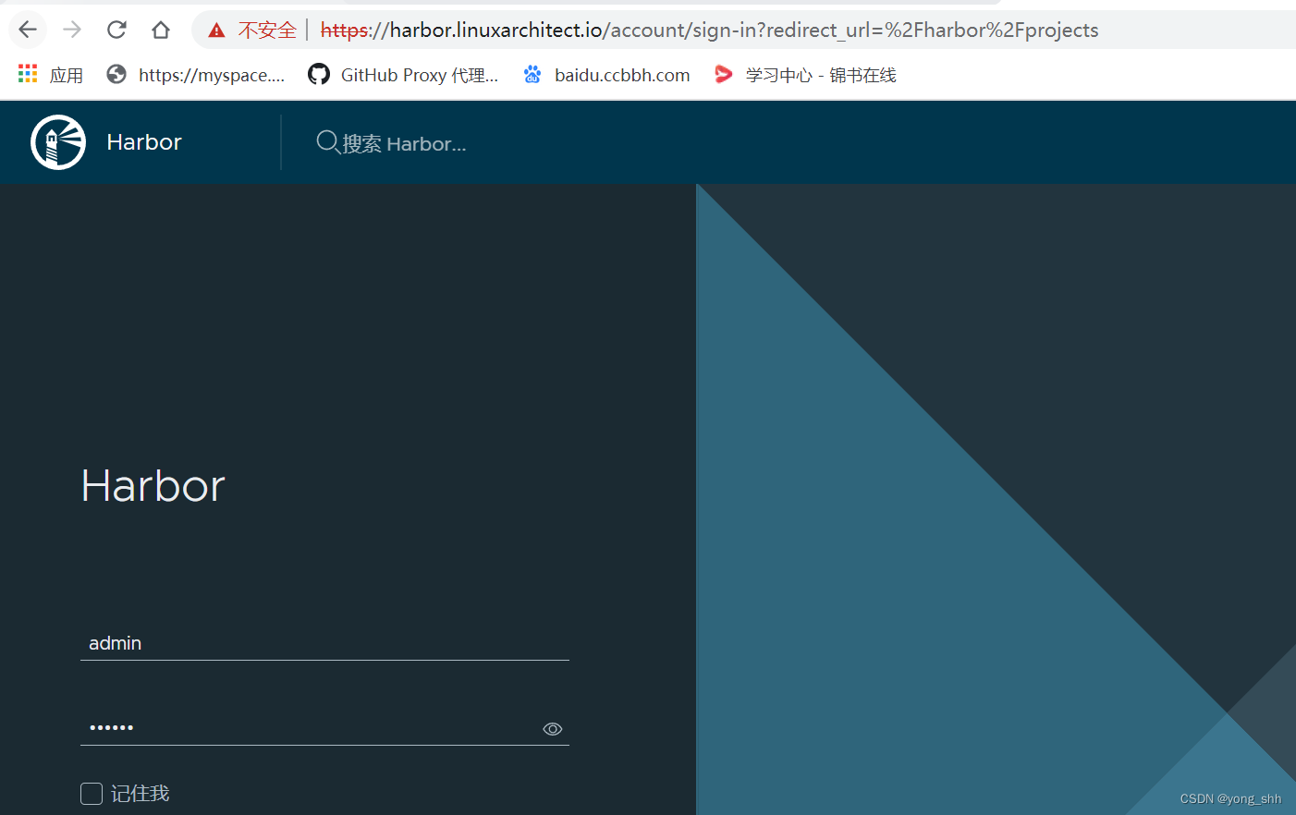Open the 应用 bookmarks label
The height and width of the screenshot is (815, 1296).
click(x=67, y=75)
